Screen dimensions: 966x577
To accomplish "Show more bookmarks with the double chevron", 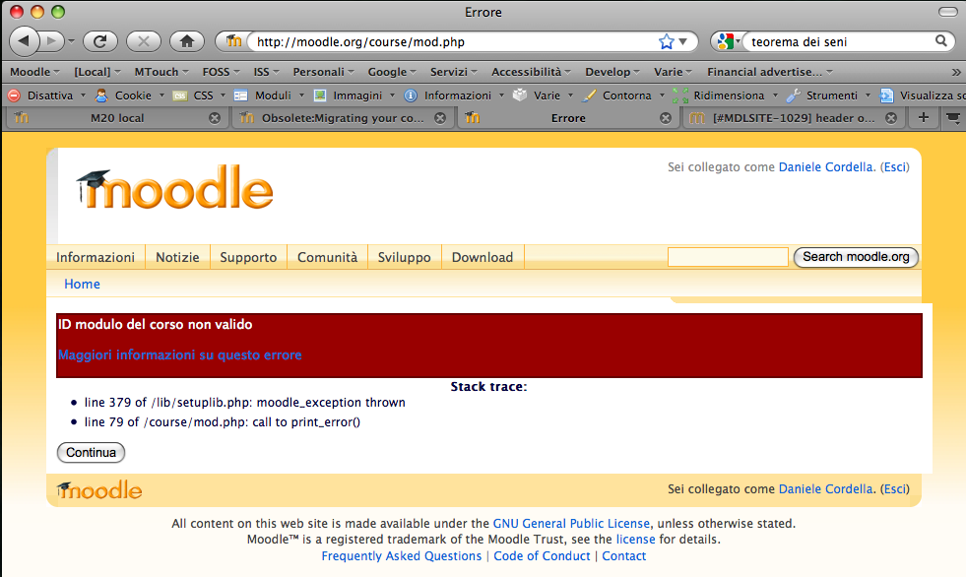I will pyautogui.click(x=955, y=72).
